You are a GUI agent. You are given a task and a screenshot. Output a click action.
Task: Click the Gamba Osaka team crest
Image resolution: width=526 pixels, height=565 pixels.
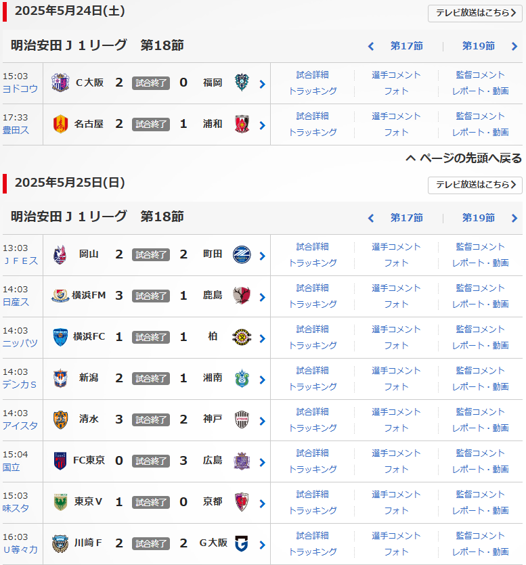tap(242, 543)
